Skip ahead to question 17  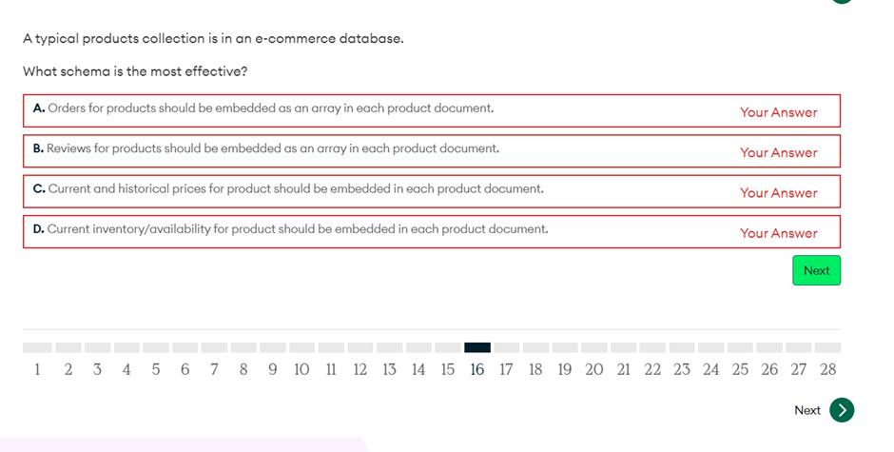507,369
